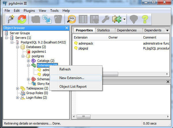This screenshot has height=128, width=173.
Task: Close the lower SQL pane
Action: point(168,82)
